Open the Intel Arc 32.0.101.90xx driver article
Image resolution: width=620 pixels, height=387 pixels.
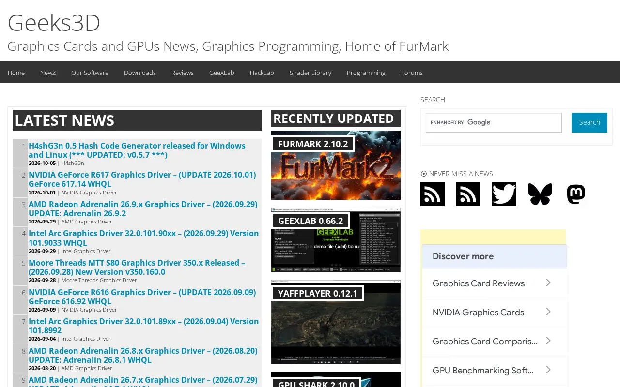click(144, 238)
